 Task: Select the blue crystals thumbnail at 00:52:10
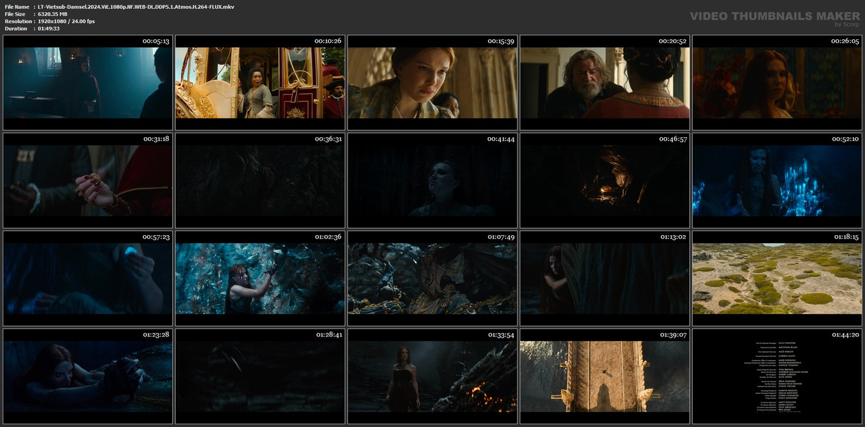[777, 180]
